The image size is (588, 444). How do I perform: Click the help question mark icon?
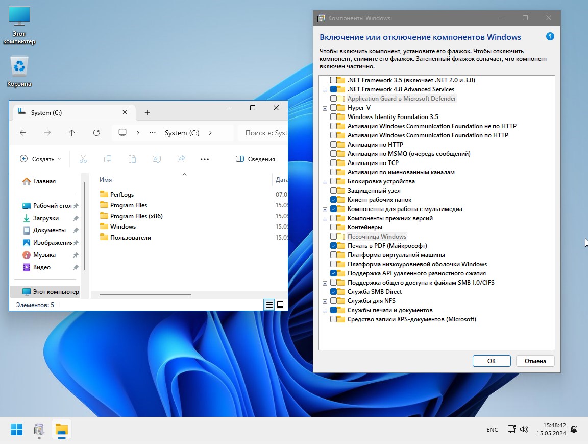point(550,36)
